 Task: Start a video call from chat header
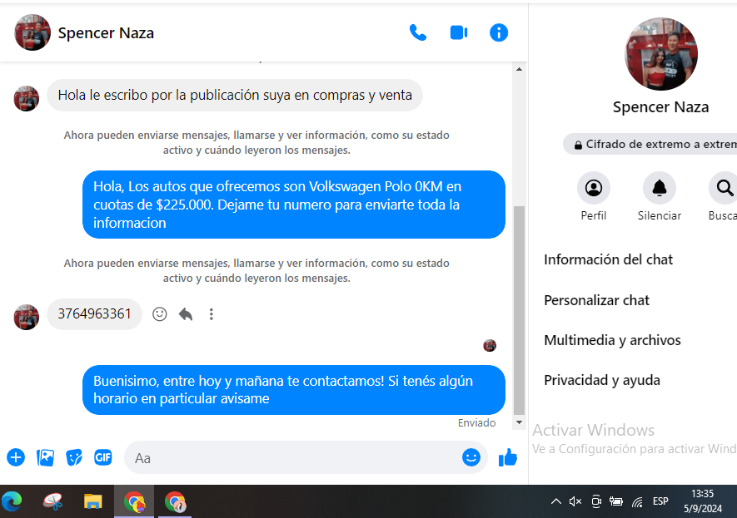point(458,32)
